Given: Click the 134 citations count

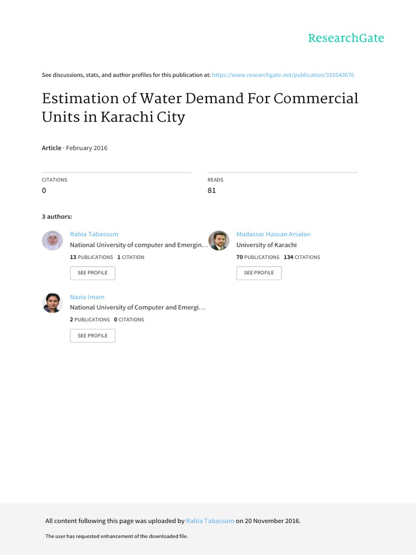Looking at the screenshot, I should coord(302,257).
